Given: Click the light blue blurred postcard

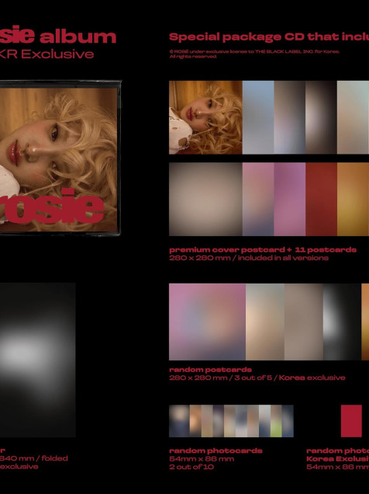Looking at the screenshot, I should 258,117.
